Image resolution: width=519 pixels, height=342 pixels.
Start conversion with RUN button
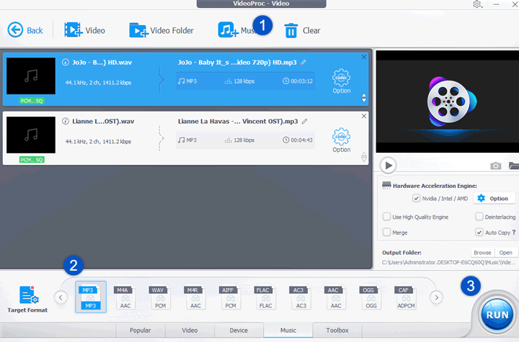[x=497, y=314]
